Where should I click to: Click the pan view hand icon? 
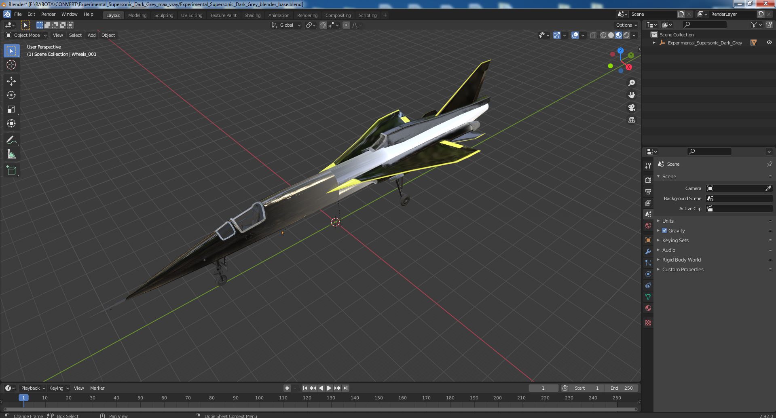click(x=632, y=95)
